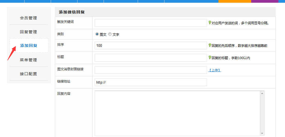Go to 回复管理 in the sidebar
The height and width of the screenshot is (137, 285).
click(x=29, y=32)
